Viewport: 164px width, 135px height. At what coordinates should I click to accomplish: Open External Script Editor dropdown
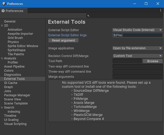[137, 30]
